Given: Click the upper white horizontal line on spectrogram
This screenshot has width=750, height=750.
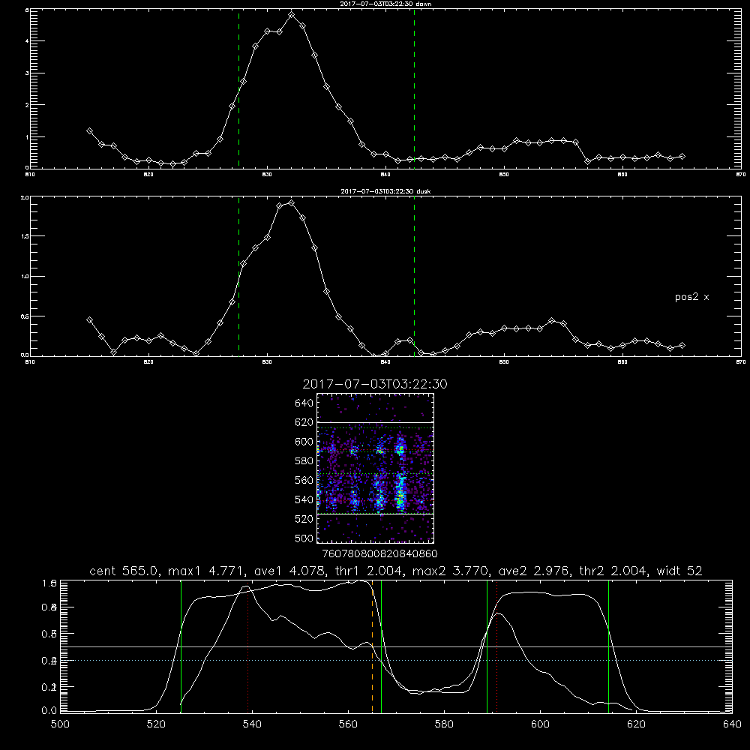Looking at the screenshot, I should [x=376, y=422].
